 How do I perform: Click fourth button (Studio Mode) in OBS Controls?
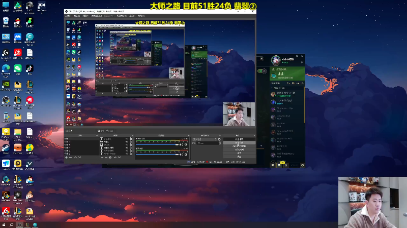239,149
